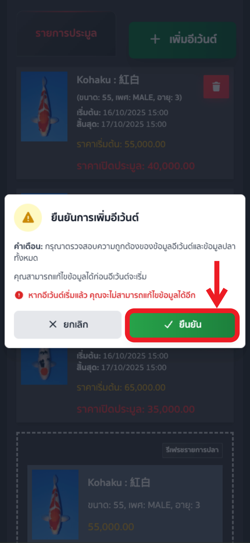Open the top Kohaku koi thumbnail

click(x=44, y=106)
